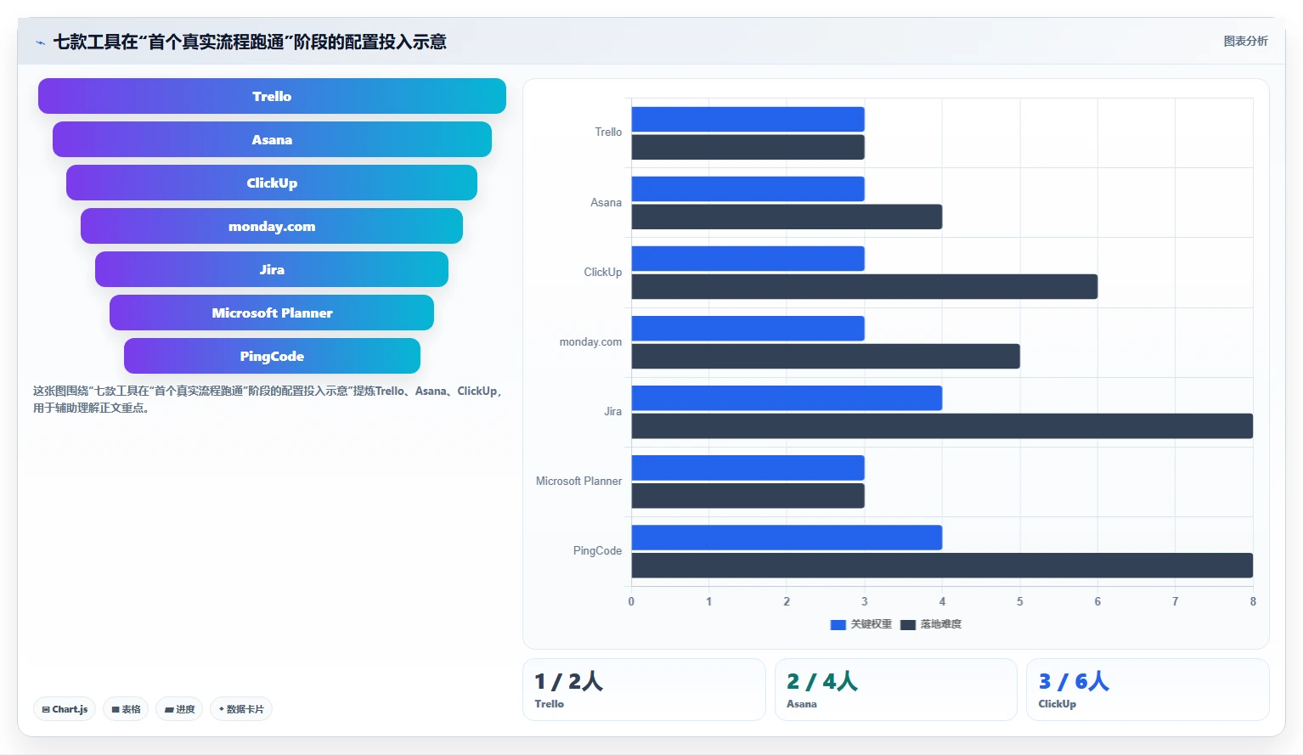Click the Microsoft Planner y-axis label

pos(578,481)
